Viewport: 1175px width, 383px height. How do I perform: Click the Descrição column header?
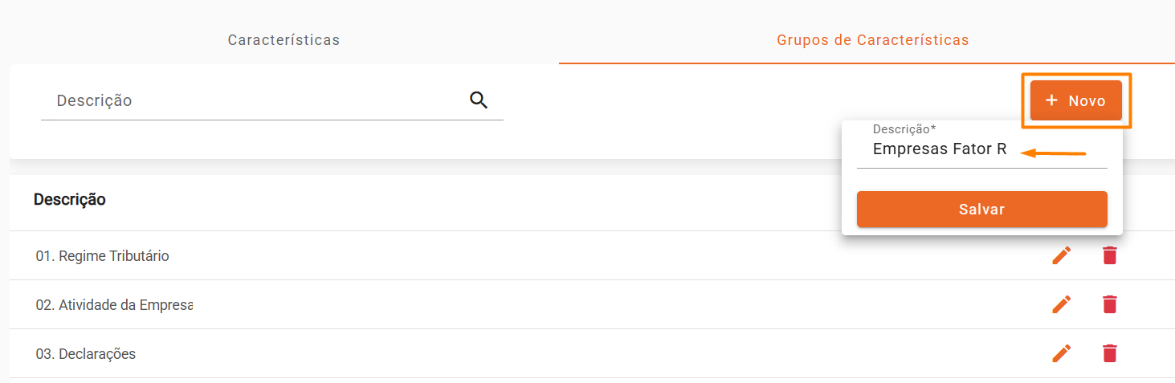(x=69, y=200)
